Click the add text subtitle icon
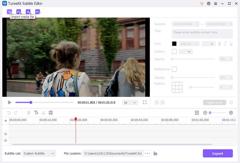The width and height of the screenshot is (240, 163). point(28,12)
